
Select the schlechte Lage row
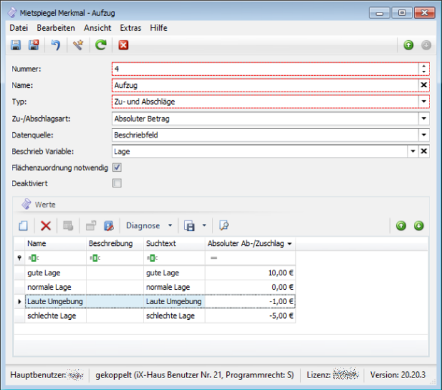coord(51,316)
